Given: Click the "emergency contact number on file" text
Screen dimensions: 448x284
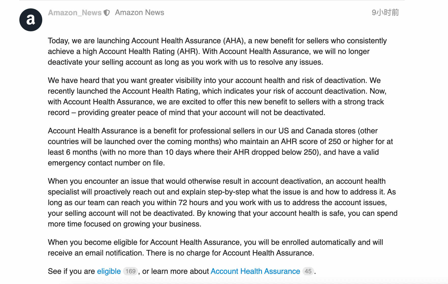Looking at the screenshot, I should tap(105, 163).
